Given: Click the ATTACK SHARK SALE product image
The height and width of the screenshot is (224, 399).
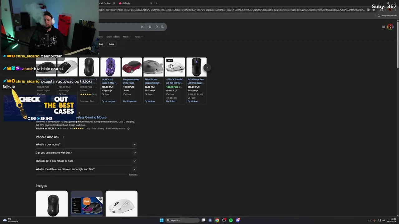Looking at the screenshot, I should tap(175, 67).
